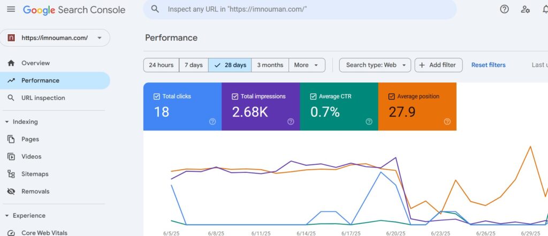Image resolution: width=548 pixels, height=236 pixels.
Task: Open help for Total clicks card
Action: click(x=212, y=121)
